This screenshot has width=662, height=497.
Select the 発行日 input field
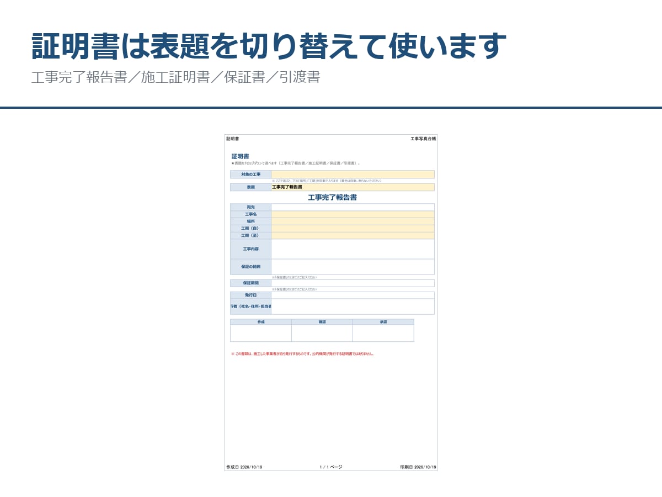(x=353, y=295)
